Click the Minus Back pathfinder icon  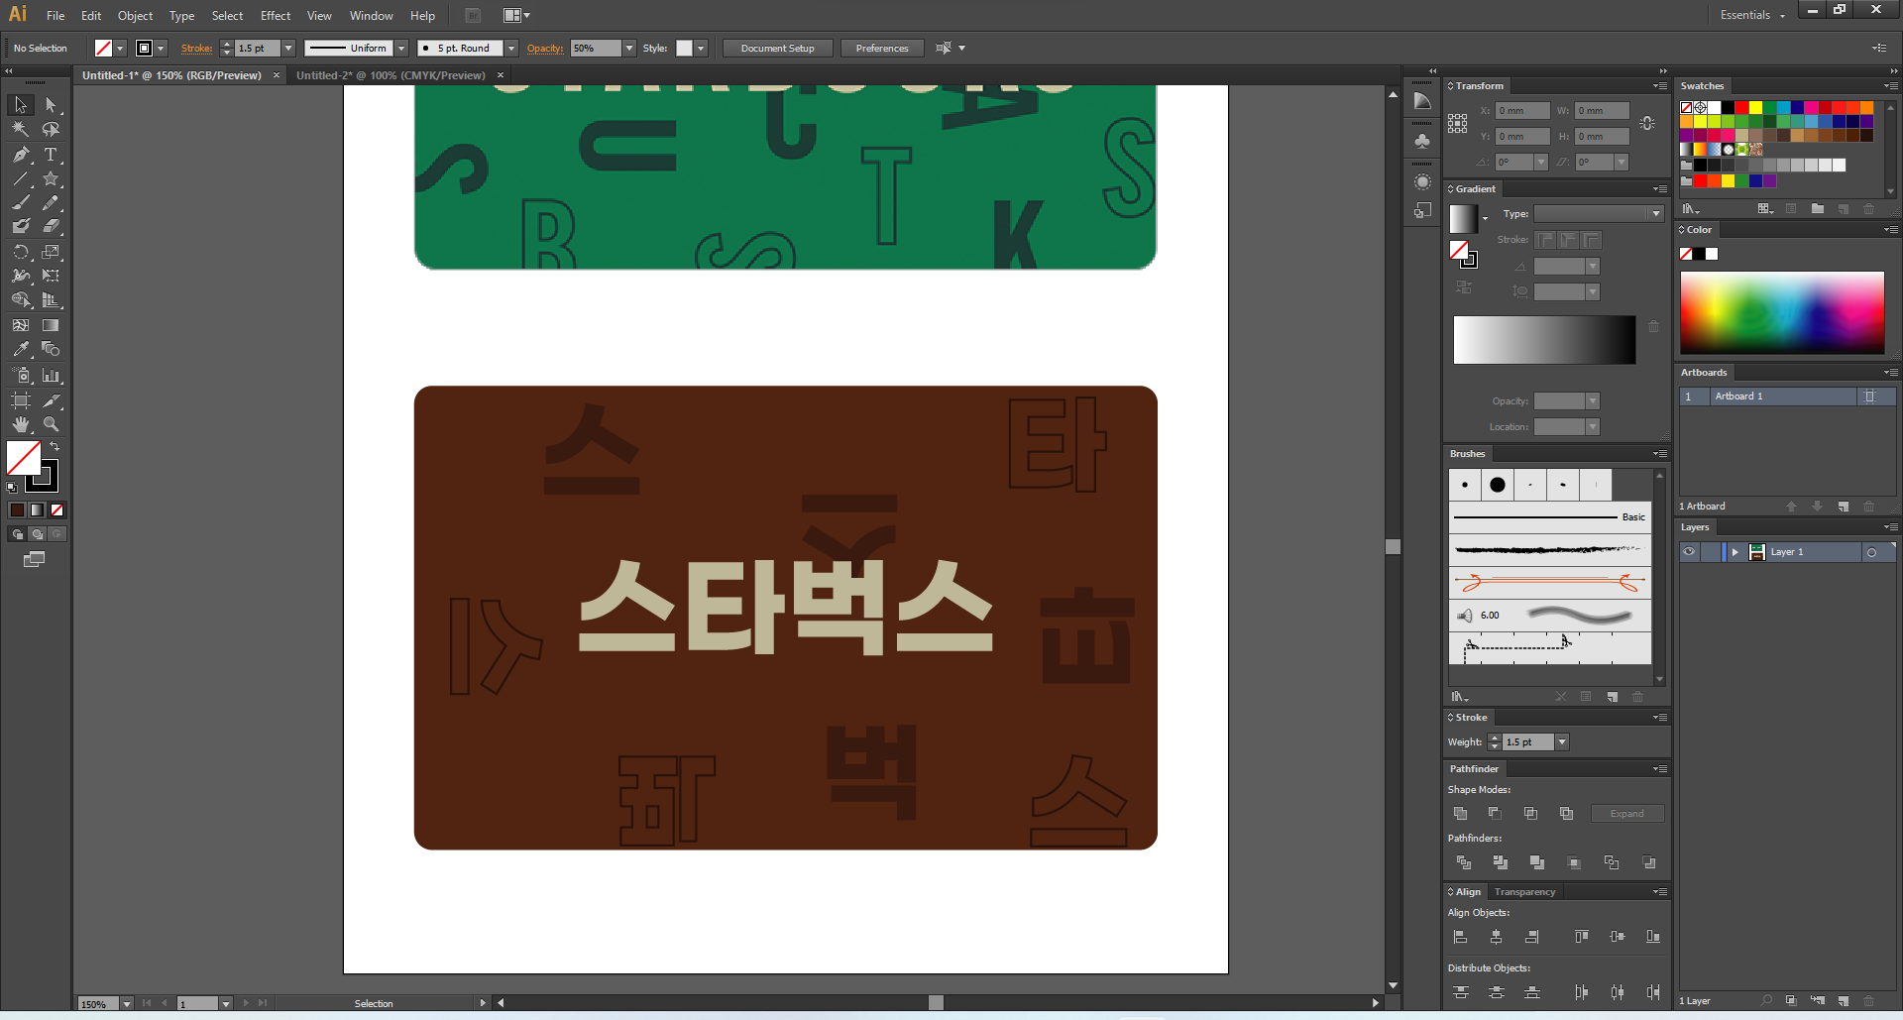1648,862
